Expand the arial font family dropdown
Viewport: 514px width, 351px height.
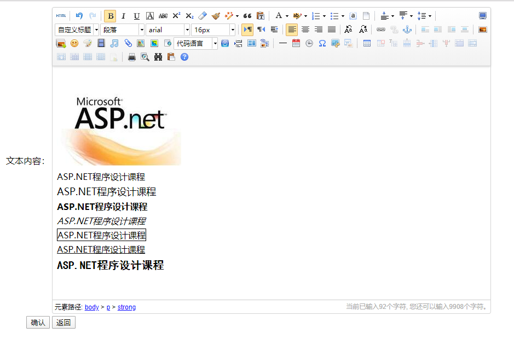coord(187,30)
